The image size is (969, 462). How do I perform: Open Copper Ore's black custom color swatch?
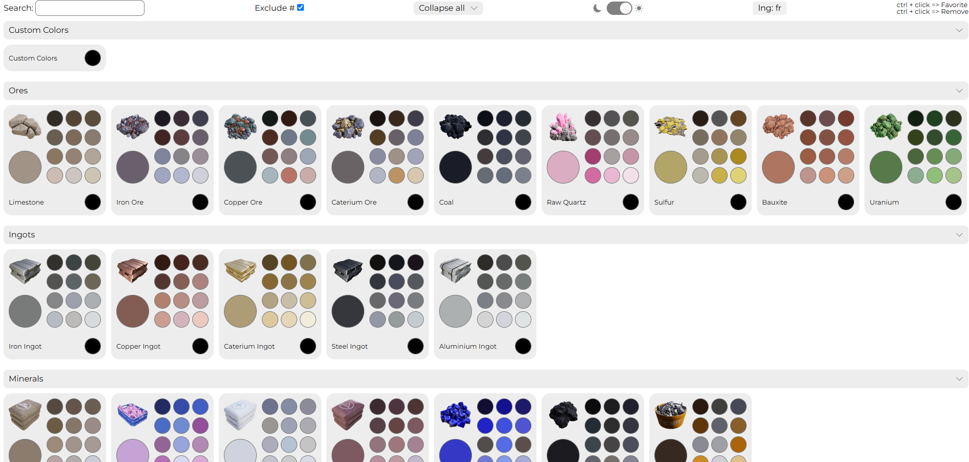point(308,202)
